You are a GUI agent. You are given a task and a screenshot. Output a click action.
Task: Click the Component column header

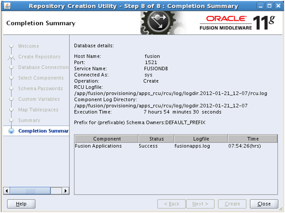pos(107,139)
